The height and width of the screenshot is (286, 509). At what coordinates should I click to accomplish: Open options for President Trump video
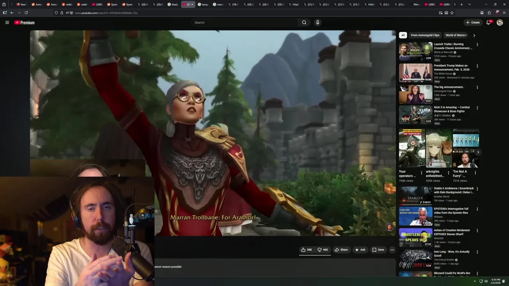(x=477, y=66)
